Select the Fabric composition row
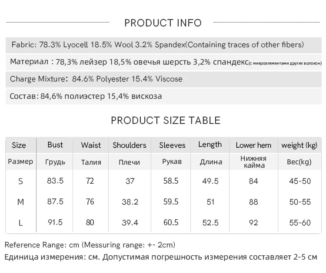 [163, 45]
